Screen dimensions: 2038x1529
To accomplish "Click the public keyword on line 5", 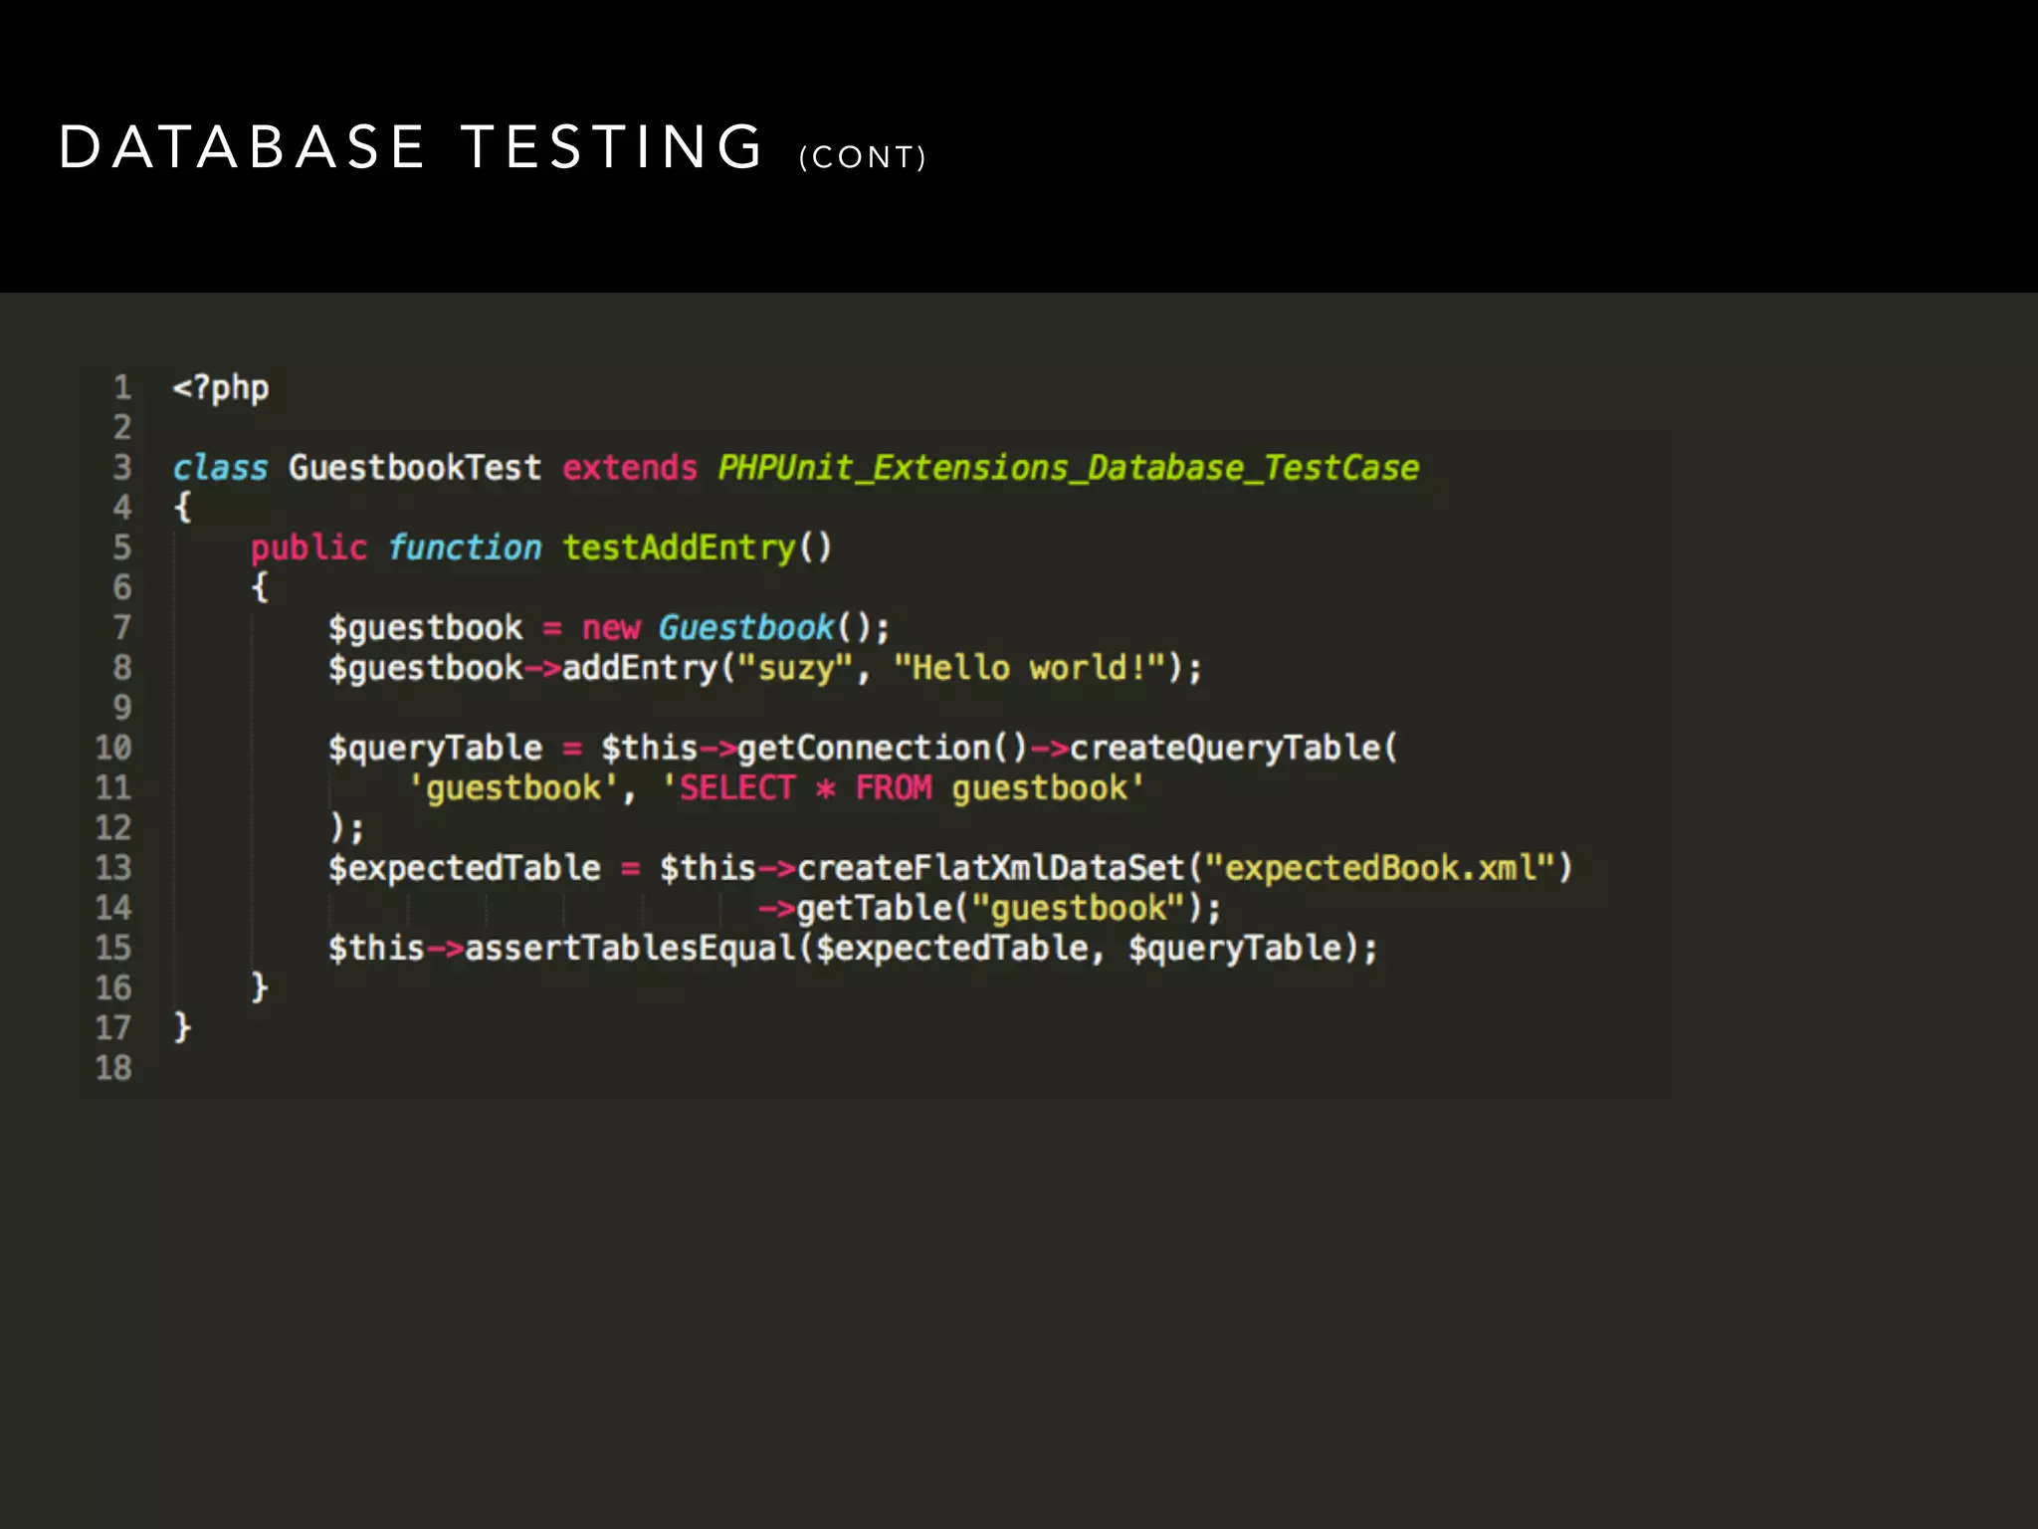I will (308, 547).
